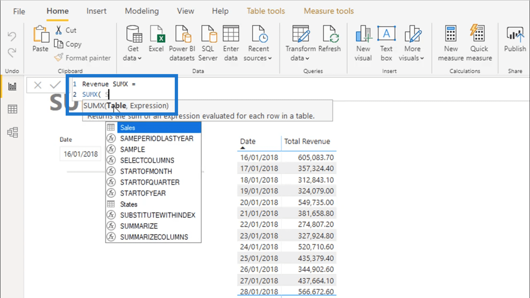
Task: Choose States table from suggestions
Action: [x=153, y=204]
